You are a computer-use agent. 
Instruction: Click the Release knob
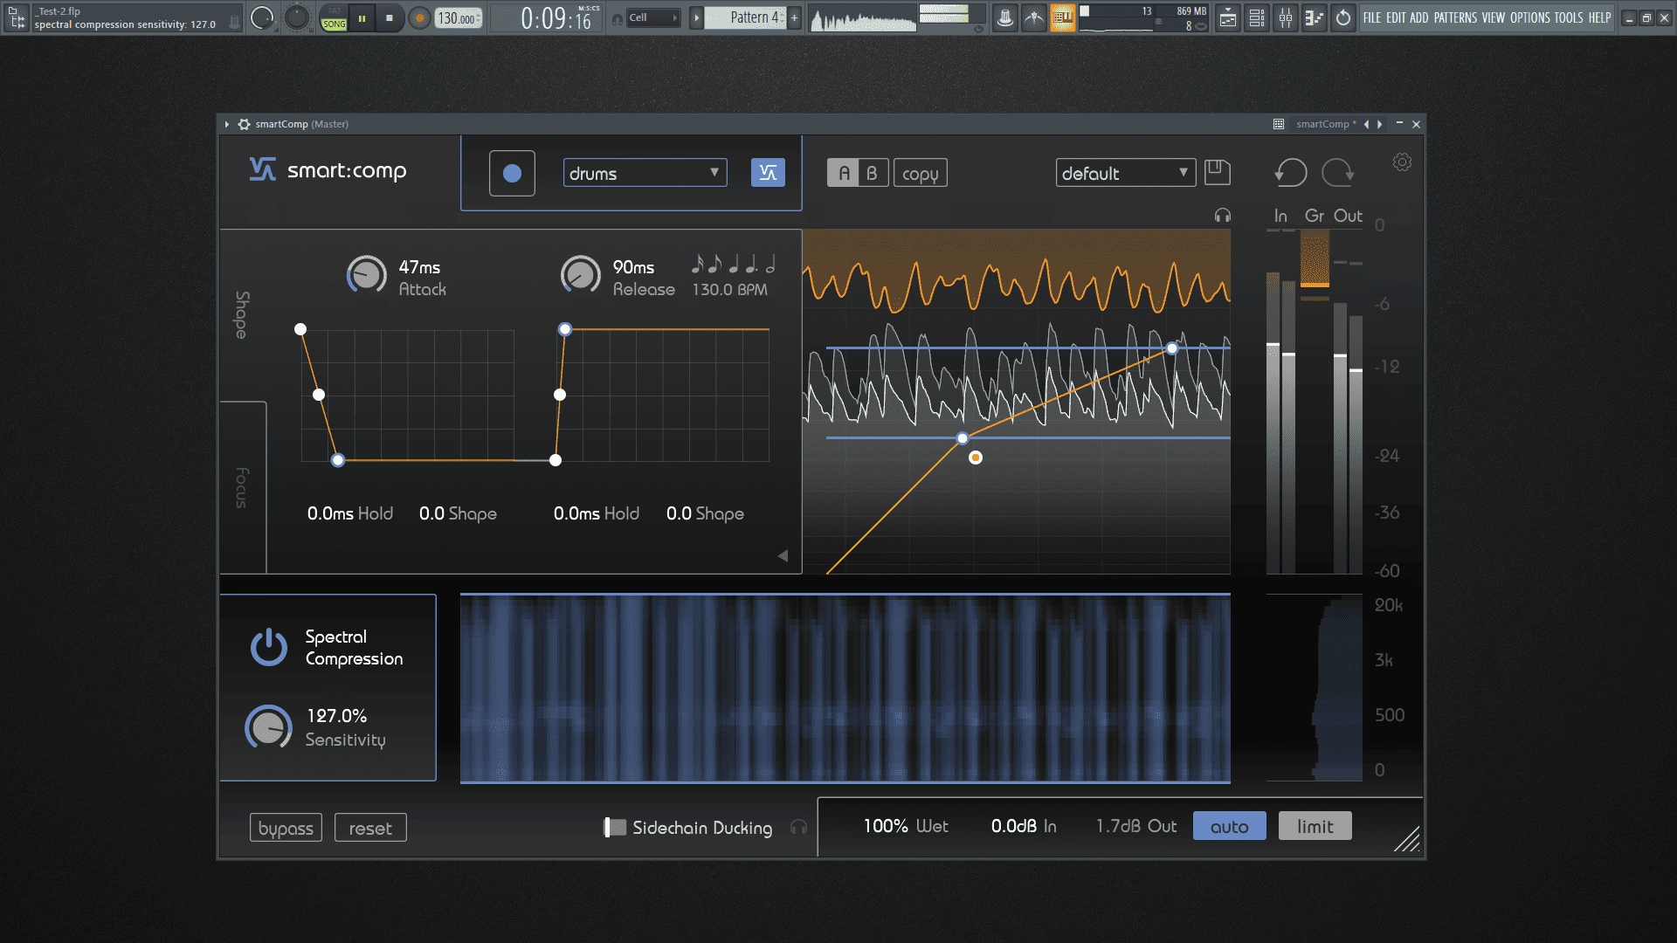click(580, 275)
